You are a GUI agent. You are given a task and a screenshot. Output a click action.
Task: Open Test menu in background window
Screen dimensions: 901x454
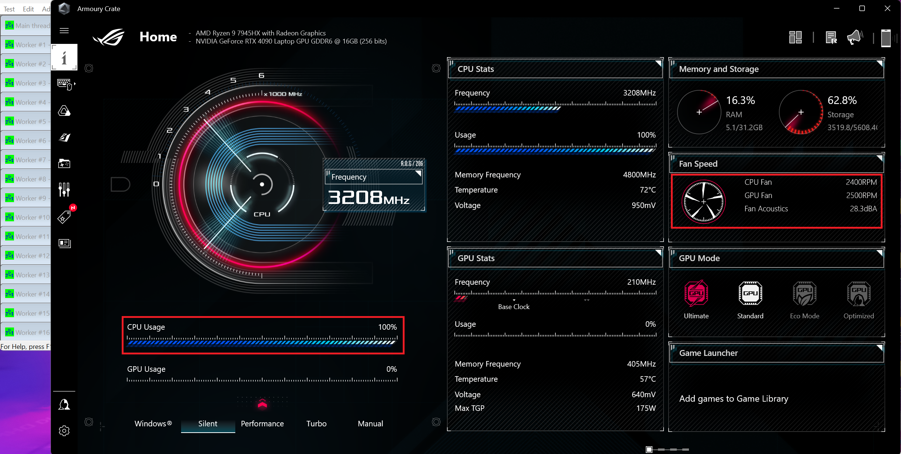9,9
